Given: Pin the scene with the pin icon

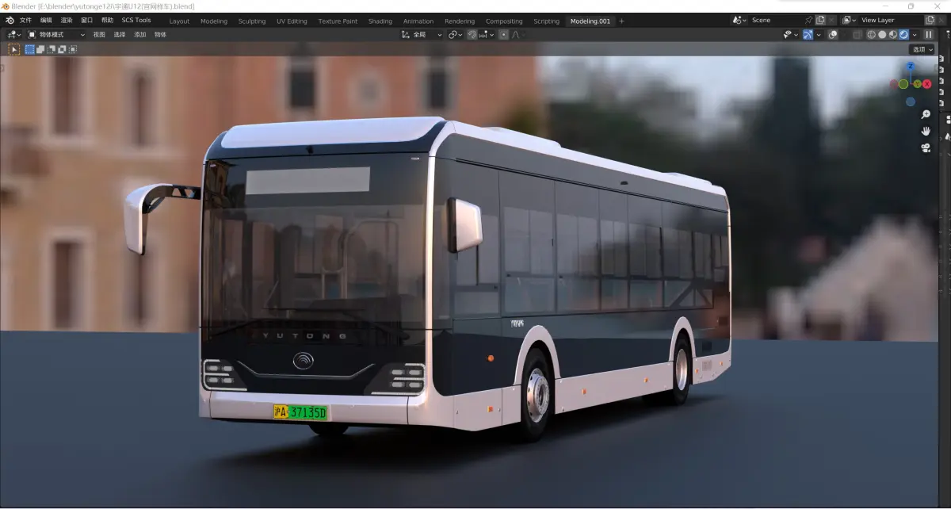Looking at the screenshot, I should [808, 20].
